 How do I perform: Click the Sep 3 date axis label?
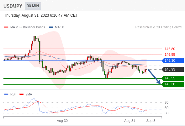tap(151, 121)
